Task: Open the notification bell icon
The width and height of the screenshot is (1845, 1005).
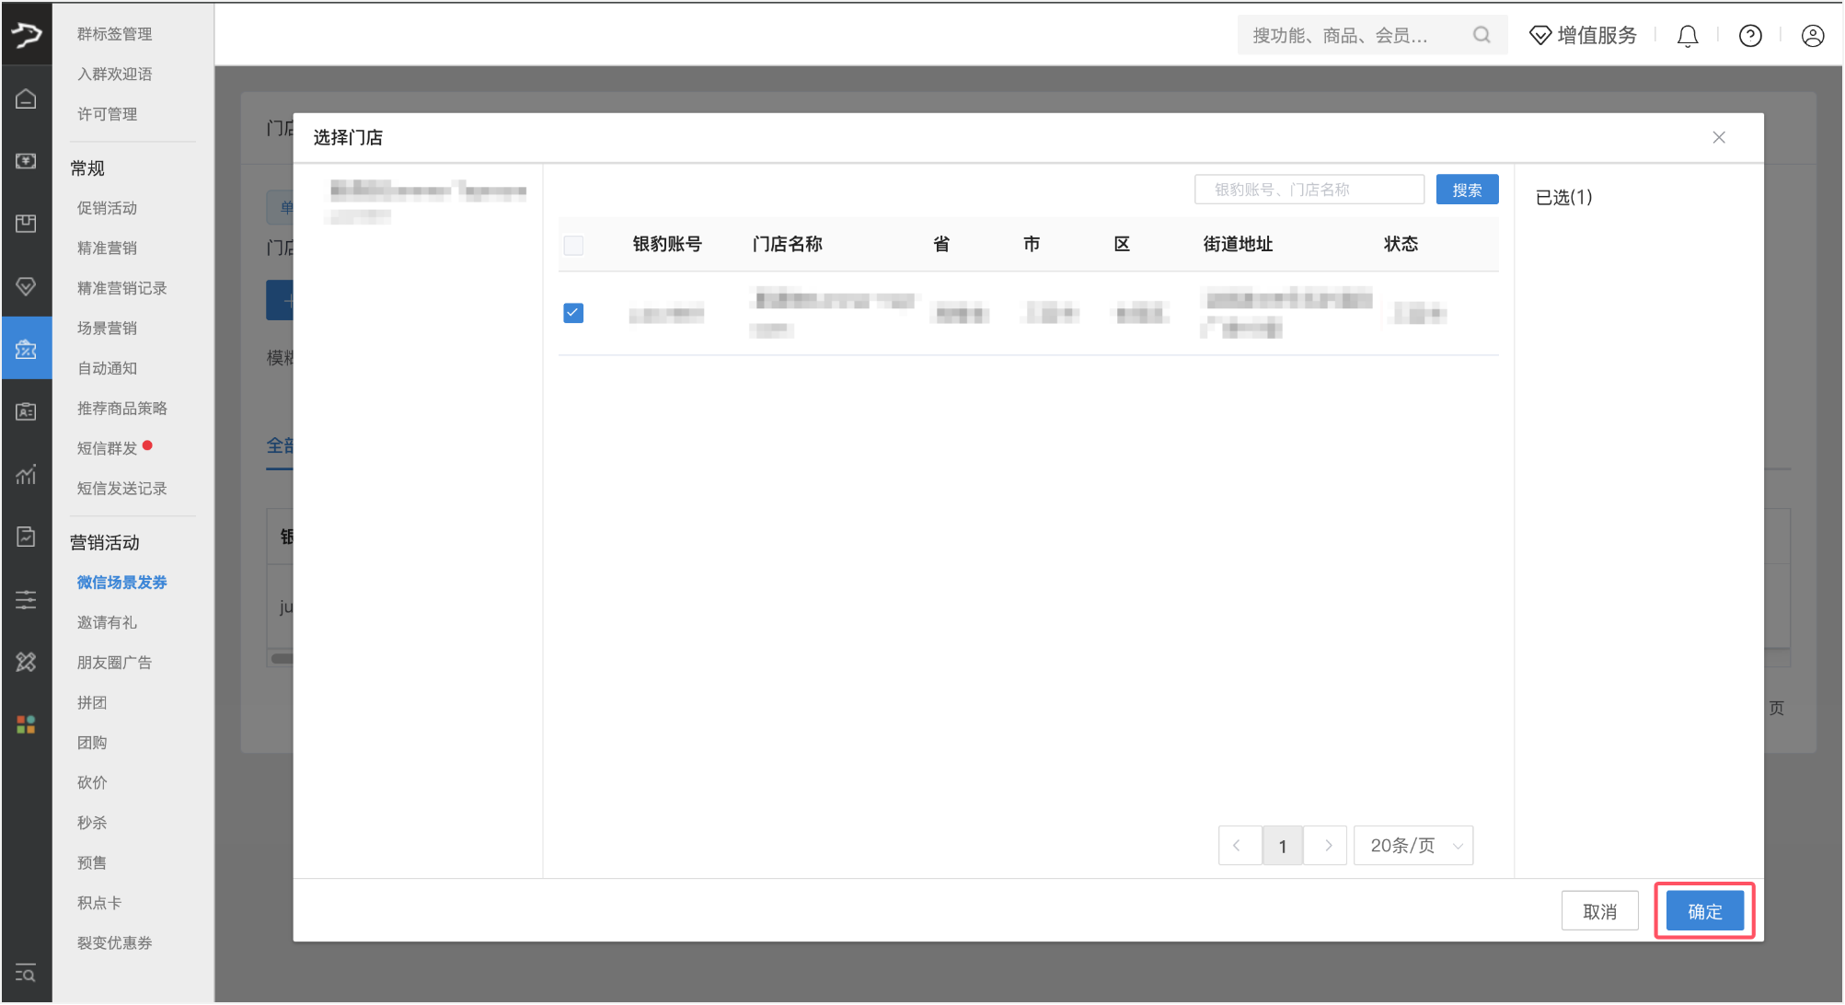Action: point(1687,36)
